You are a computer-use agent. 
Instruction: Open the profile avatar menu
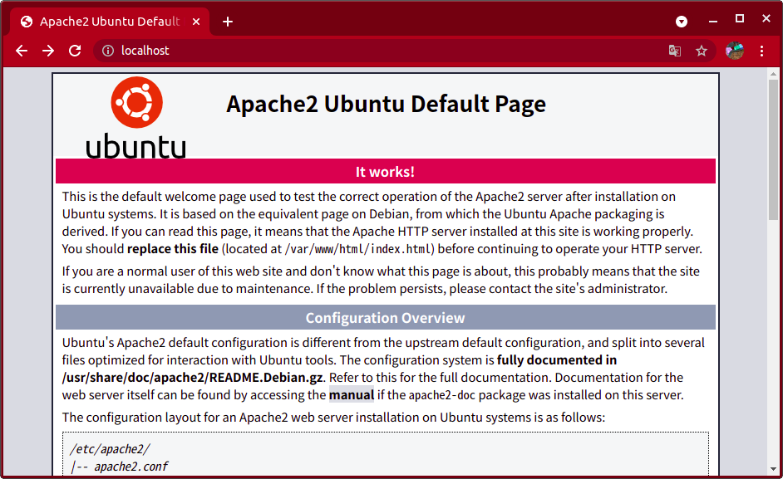click(735, 51)
